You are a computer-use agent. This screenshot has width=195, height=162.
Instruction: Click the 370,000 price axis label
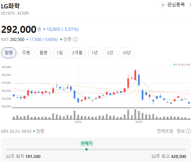pos(6,83)
